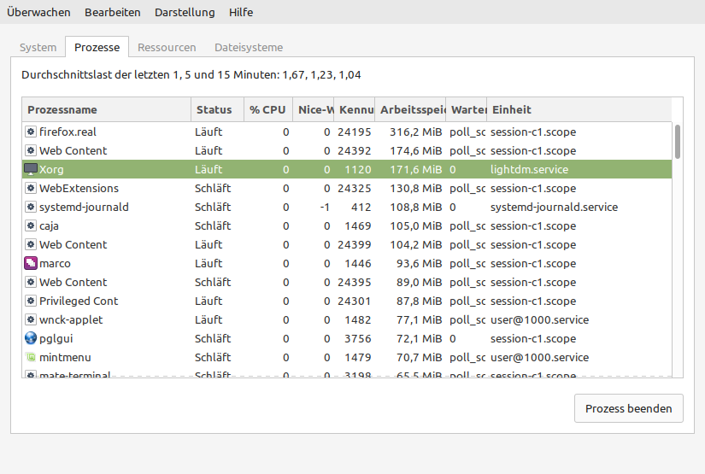Screen dimensions: 705x474
Task: Click the marco window manager icon
Action: click(31, 263)
